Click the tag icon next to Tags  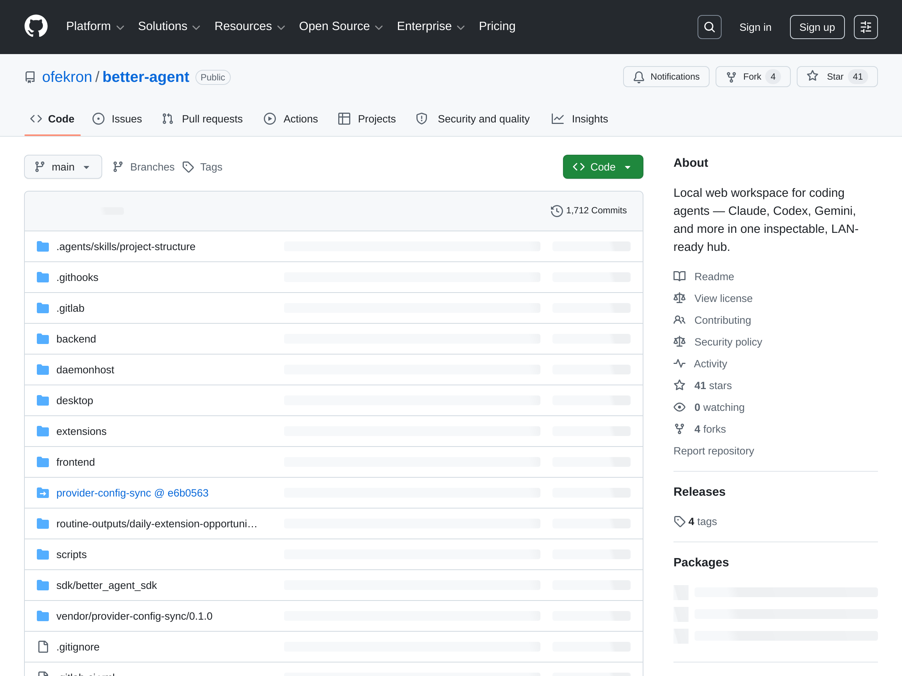click(188, 167)
